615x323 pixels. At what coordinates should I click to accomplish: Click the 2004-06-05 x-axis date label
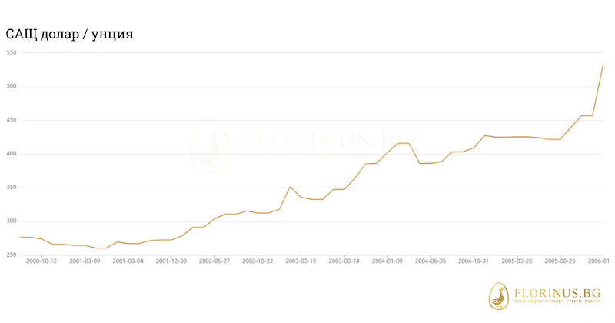coord(430,261)
